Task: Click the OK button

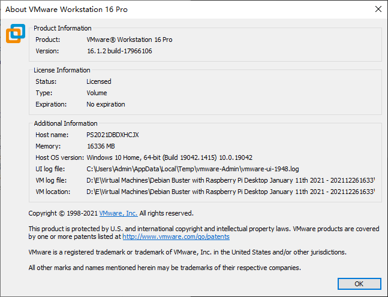Action: pyautogui.click(x=359, y=284)
